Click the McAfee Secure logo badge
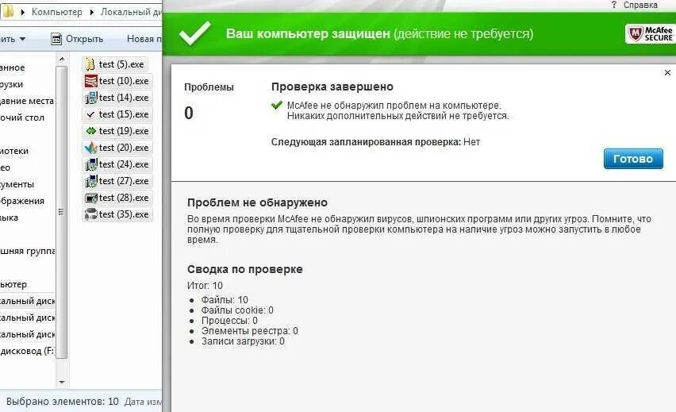The width and height of the screenshot is (676, 412). coord(651,33)
